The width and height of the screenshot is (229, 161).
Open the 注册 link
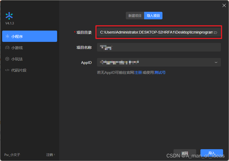coord(138,72)
